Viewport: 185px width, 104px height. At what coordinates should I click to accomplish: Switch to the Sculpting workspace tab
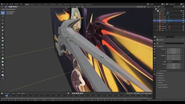(x=39, y=4)
